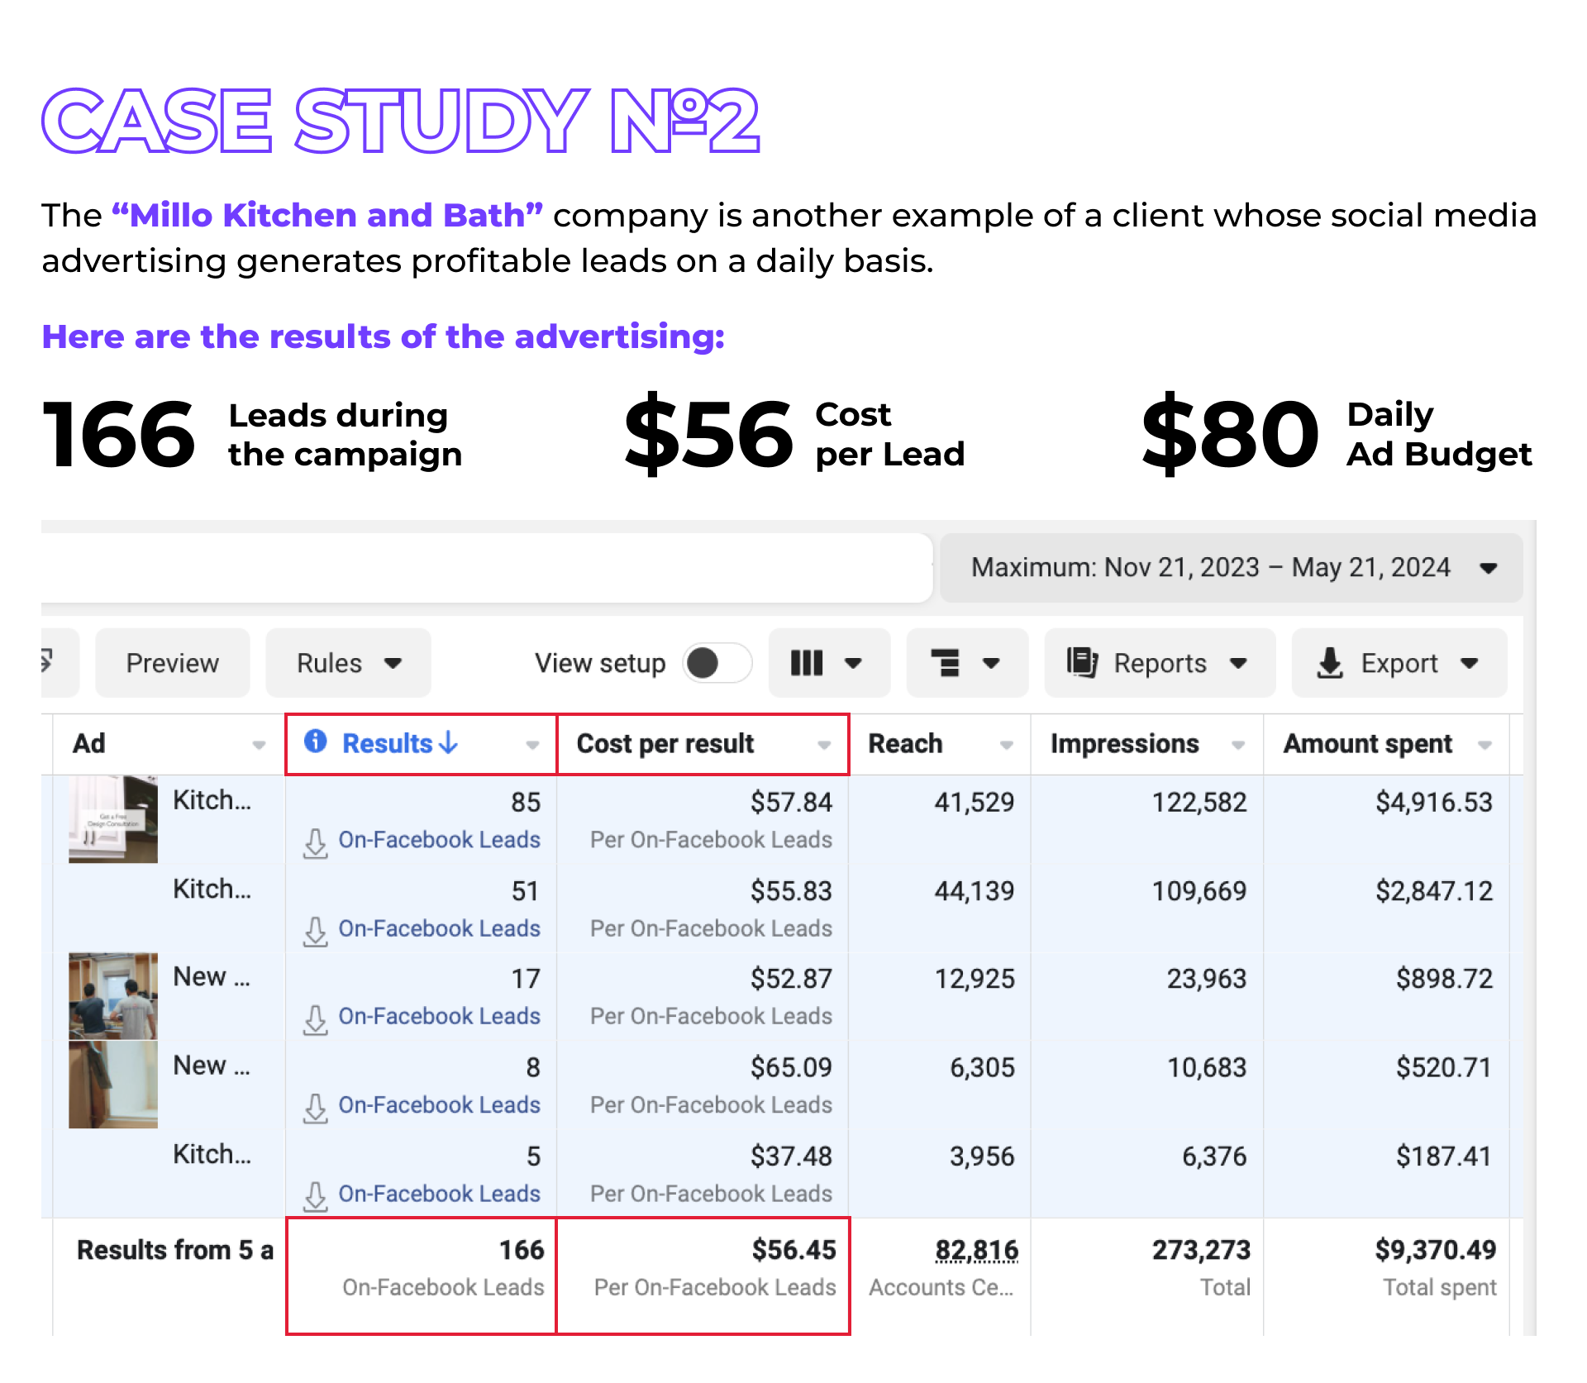Screen dimensions: 1587x1383
Task: Click the Results info icon
Action: [315, 742]
